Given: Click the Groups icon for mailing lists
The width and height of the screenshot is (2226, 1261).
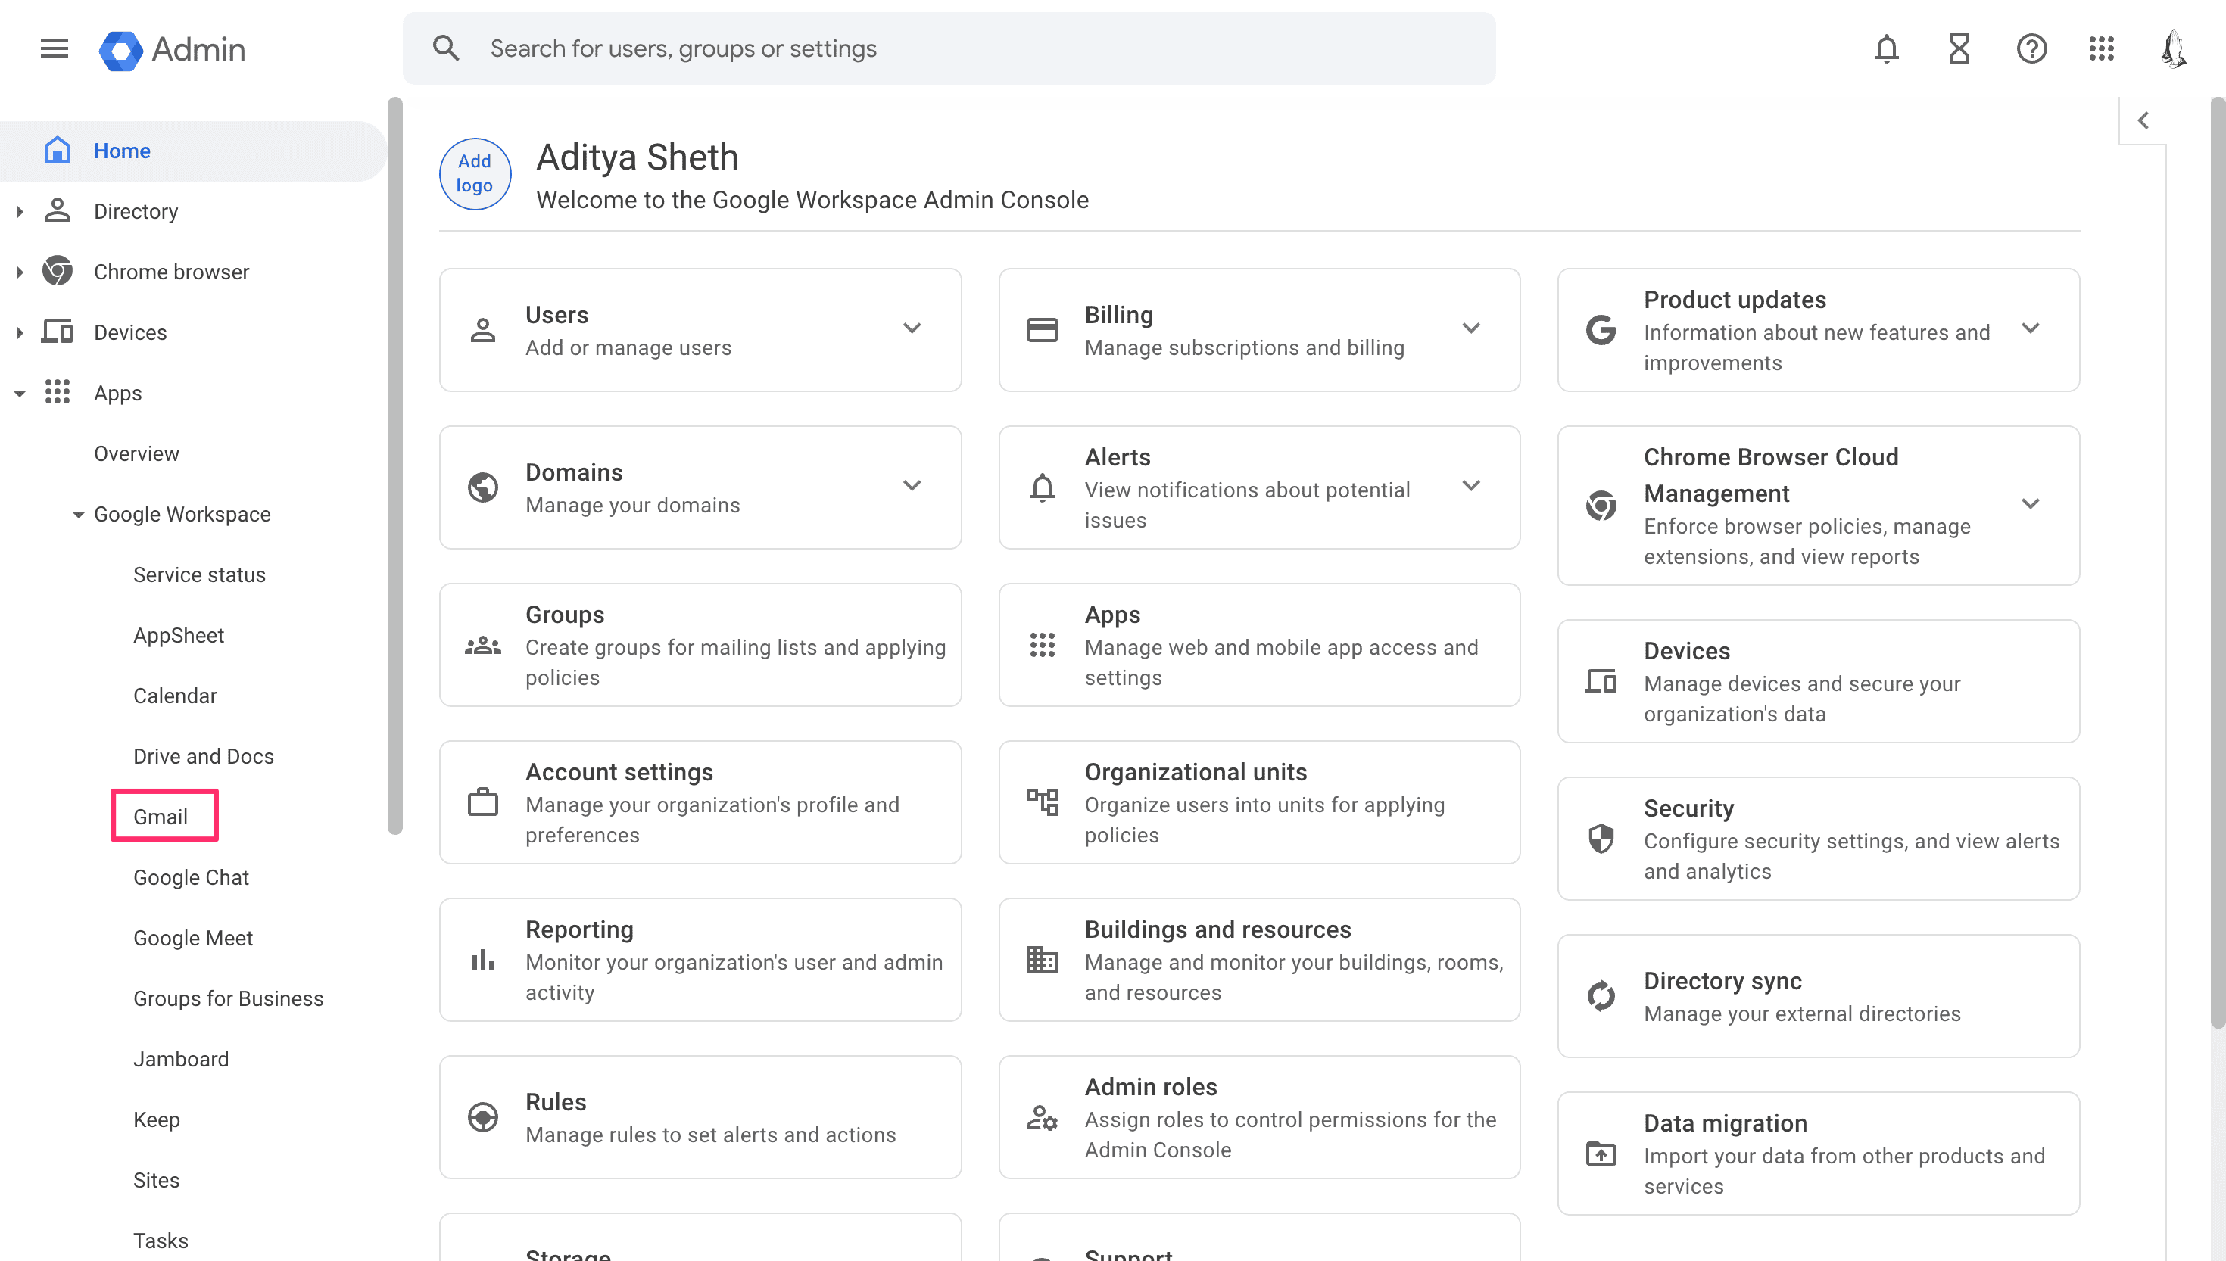Looking at the screenshot, I should (x=483, y=645).
